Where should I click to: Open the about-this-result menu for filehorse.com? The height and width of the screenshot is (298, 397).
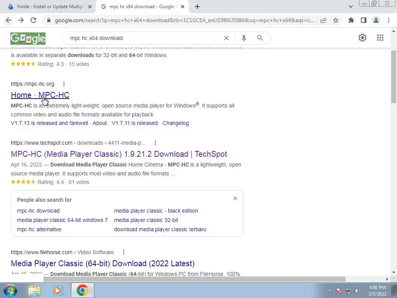(x=124, y=252)
